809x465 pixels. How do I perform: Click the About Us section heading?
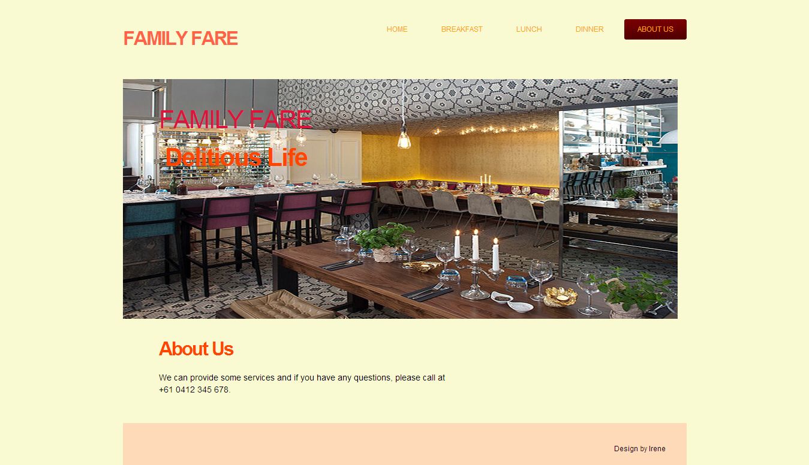196,349
